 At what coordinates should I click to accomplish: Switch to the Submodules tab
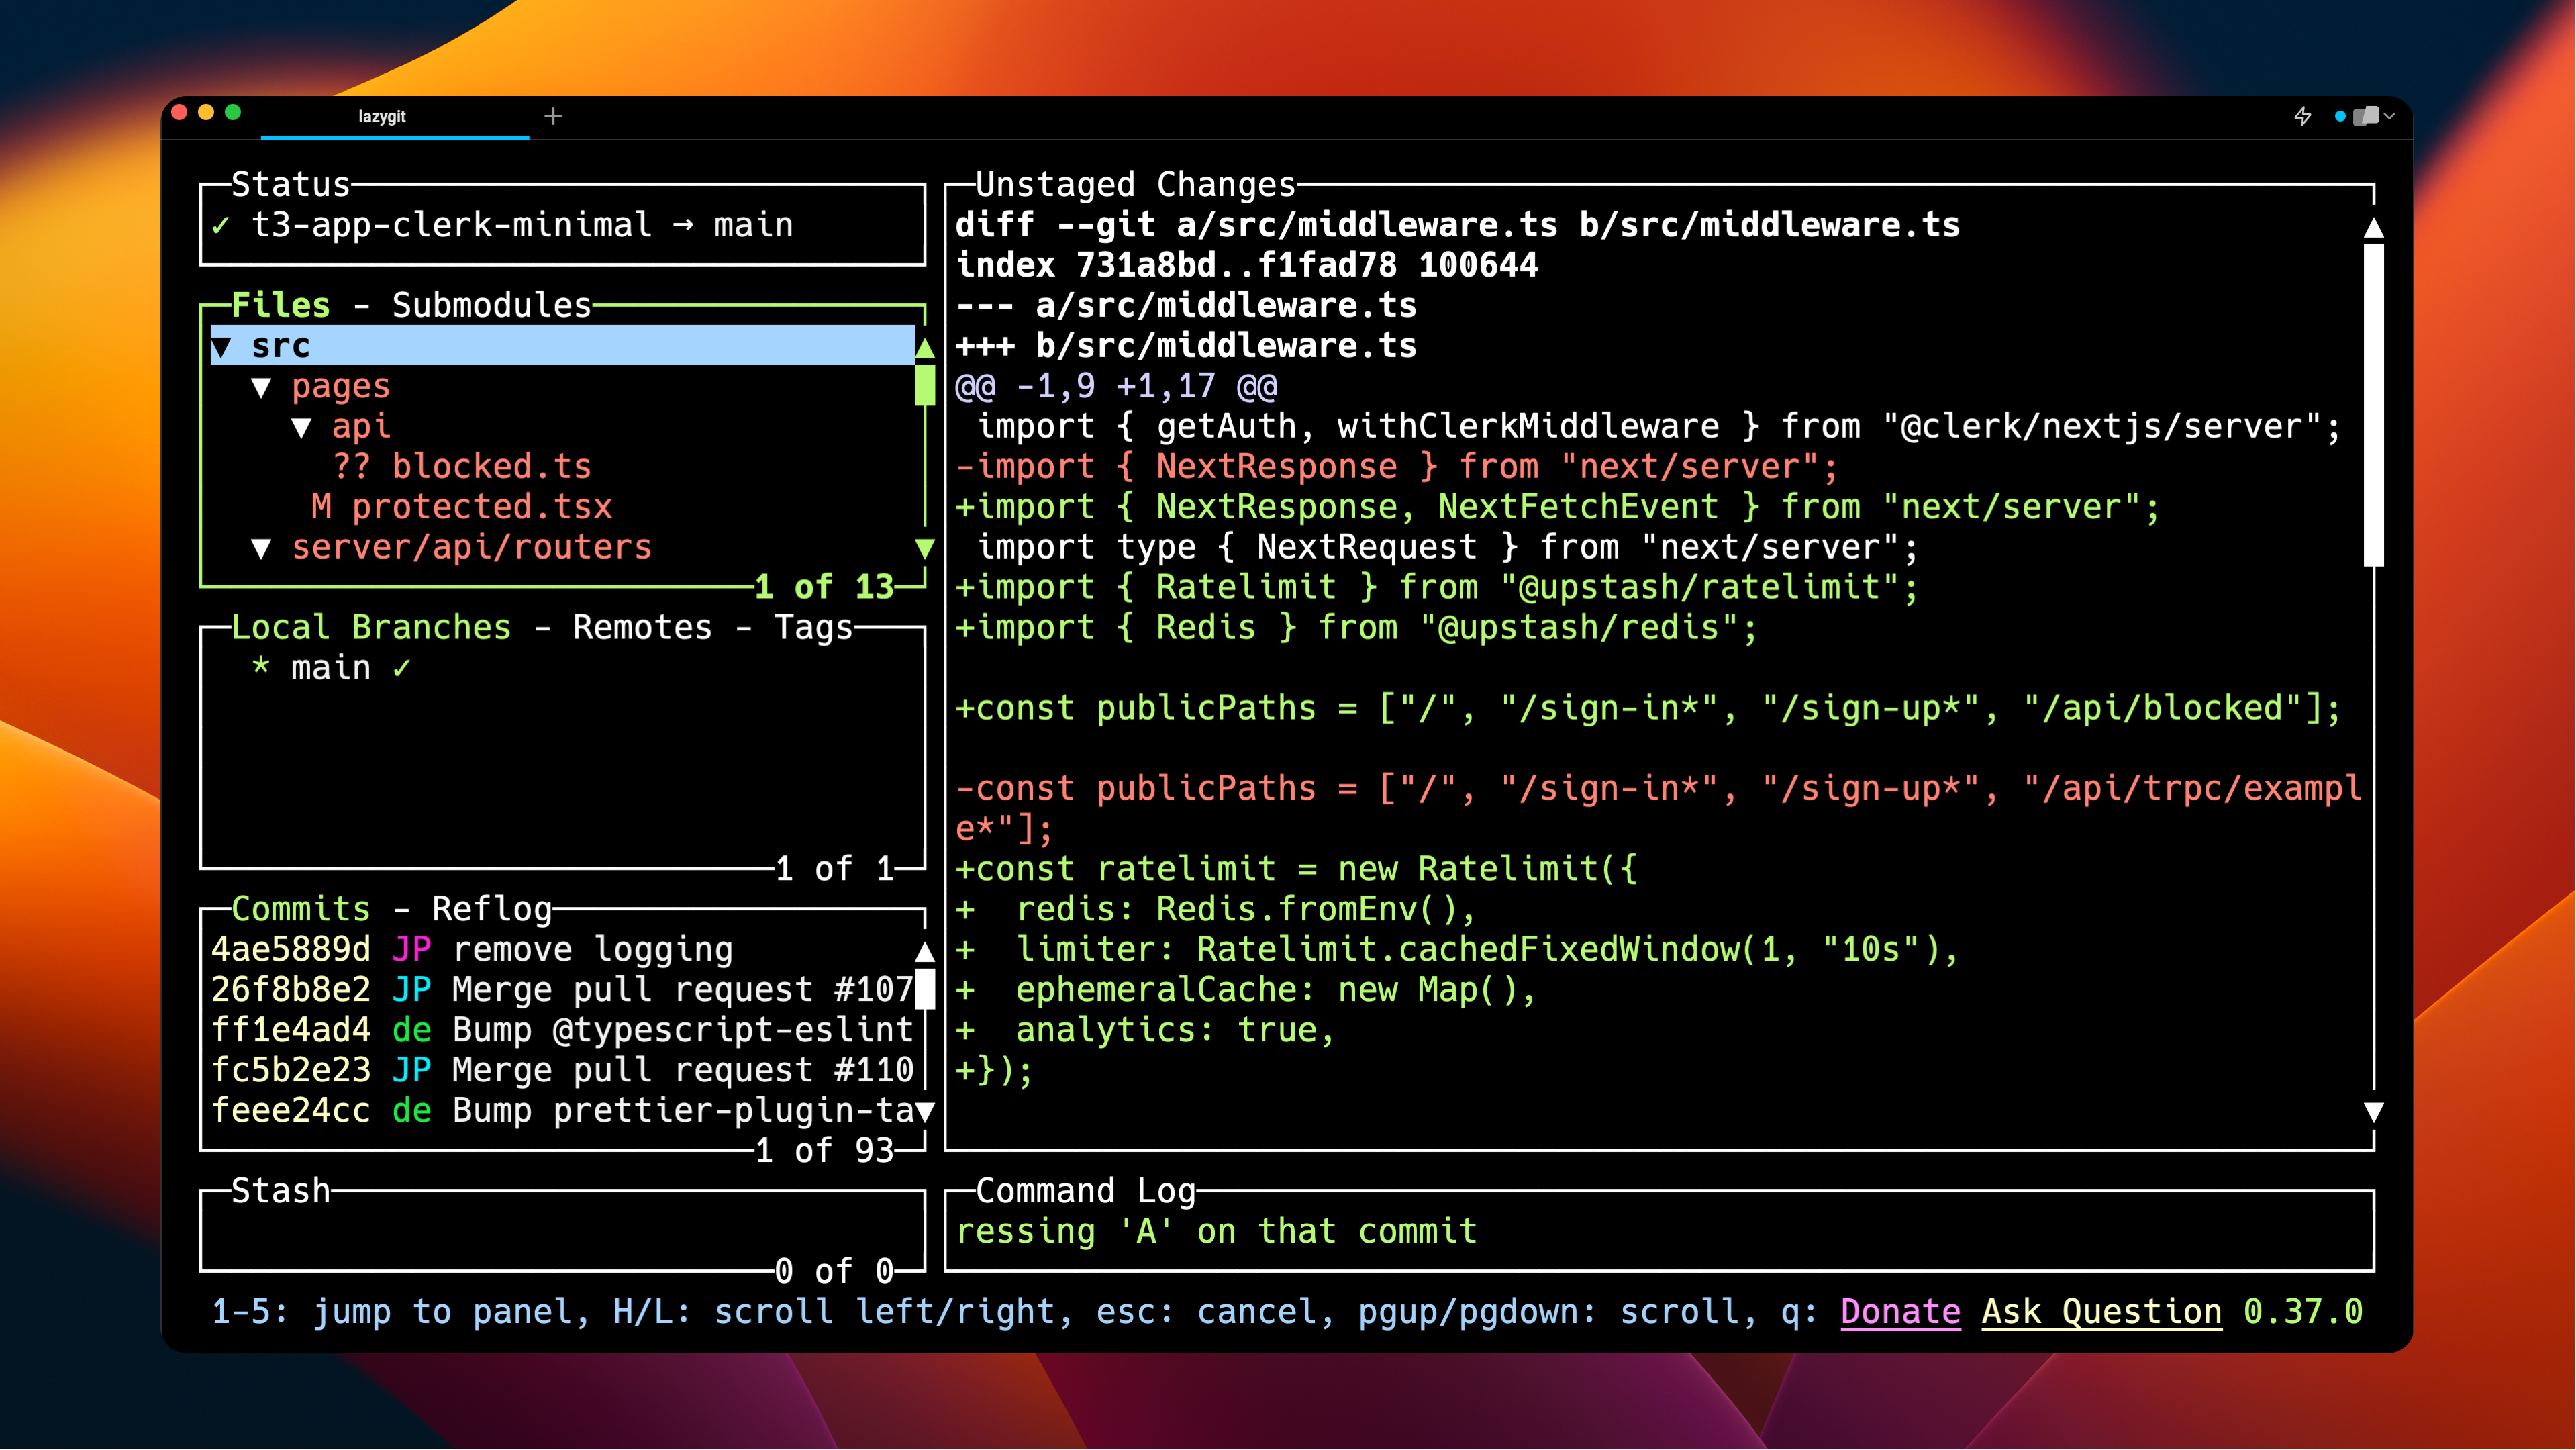[492, 305]
